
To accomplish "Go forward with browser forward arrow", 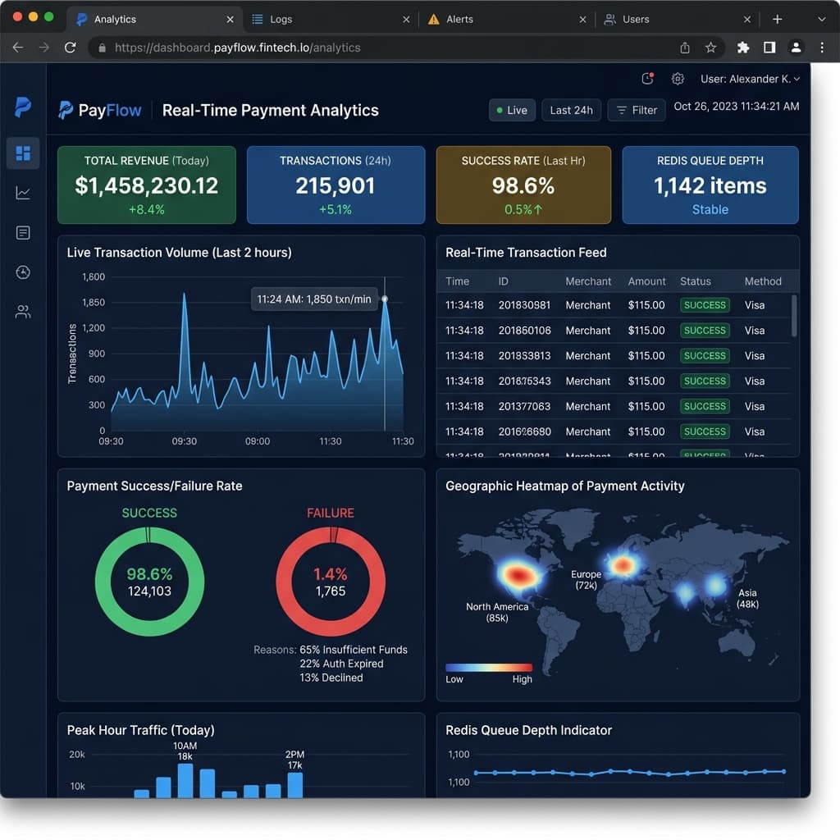I will pos(44,48).
